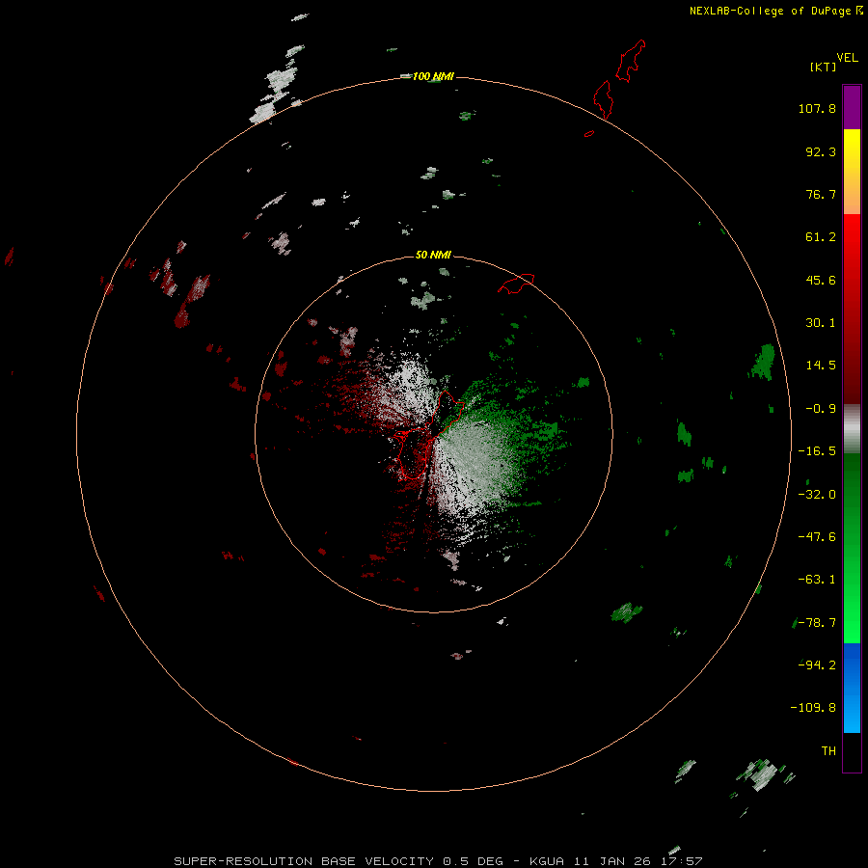Click the -47.6 velocity scale value
Viewport: 868px width, 868px height.
click(x=817, y=537)
